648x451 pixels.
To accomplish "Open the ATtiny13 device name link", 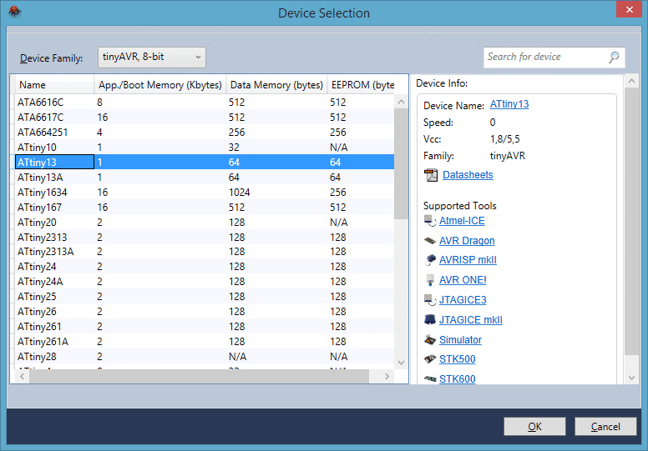I will [509, 105].
